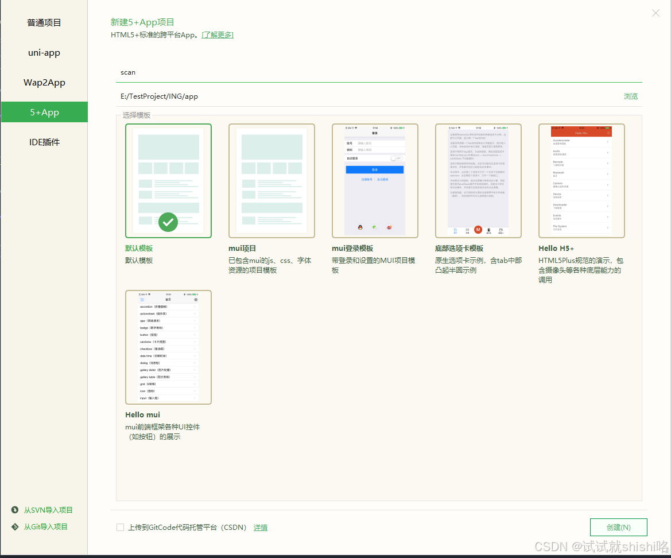Image resolution: width=671 pixels, height=558 pixels.
Task: Click the green checkmark on 默认模板
Action: click(x=168, y=222)
